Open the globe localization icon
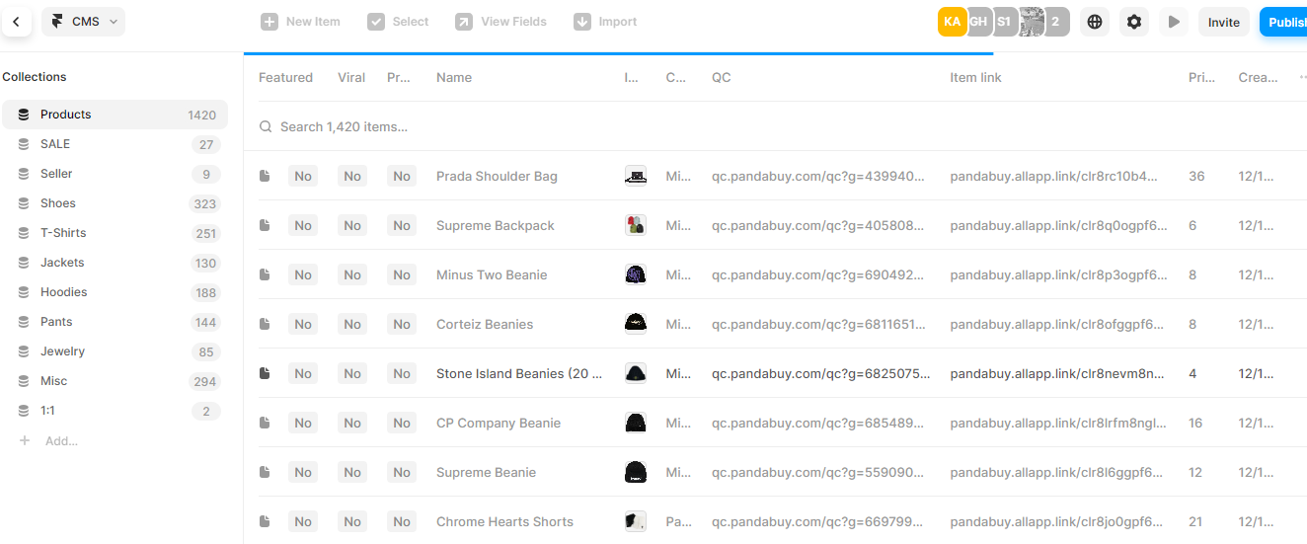 coord(1094,22)
